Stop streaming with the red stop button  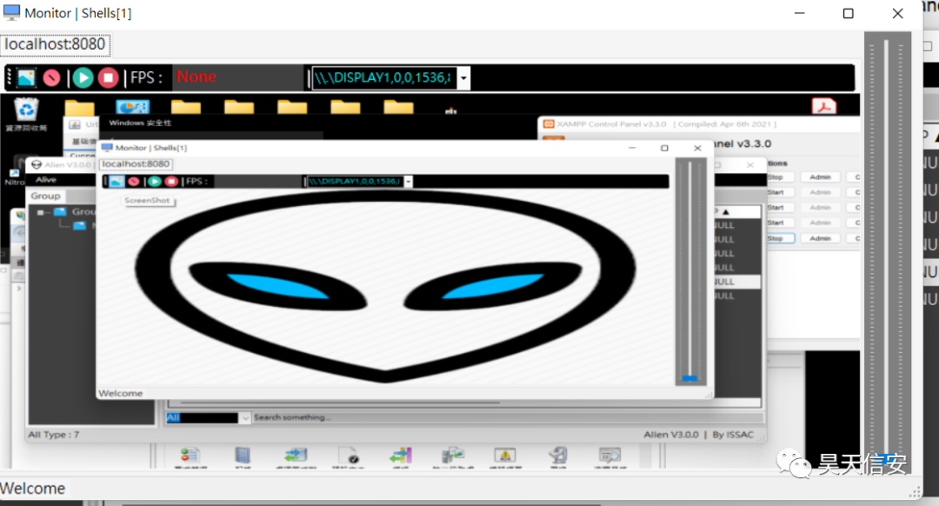pyautogui.click(x=109, y=78)
